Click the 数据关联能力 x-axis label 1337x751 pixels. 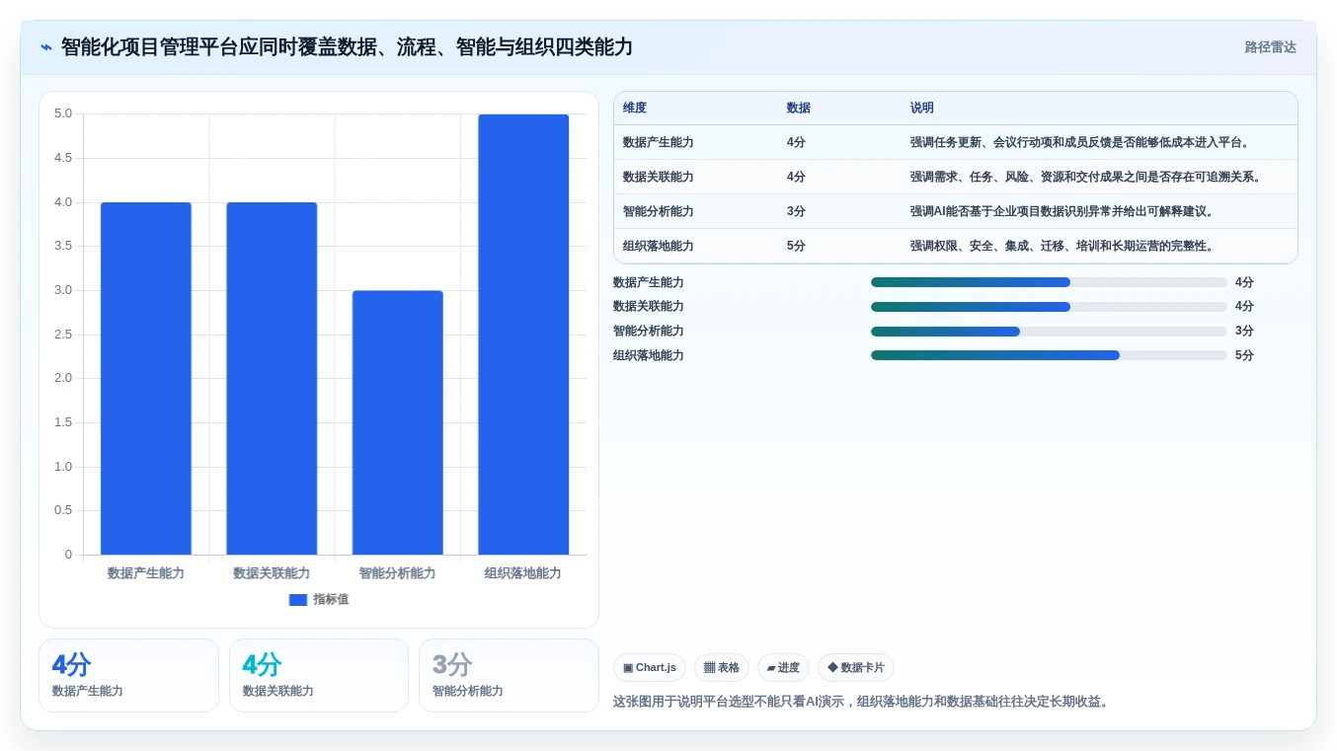(x=272, y=573)
